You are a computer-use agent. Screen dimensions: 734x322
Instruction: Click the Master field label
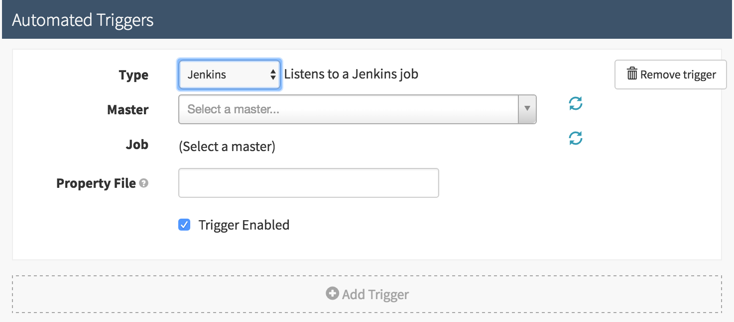pyautogui.click(x=127, y=109)
